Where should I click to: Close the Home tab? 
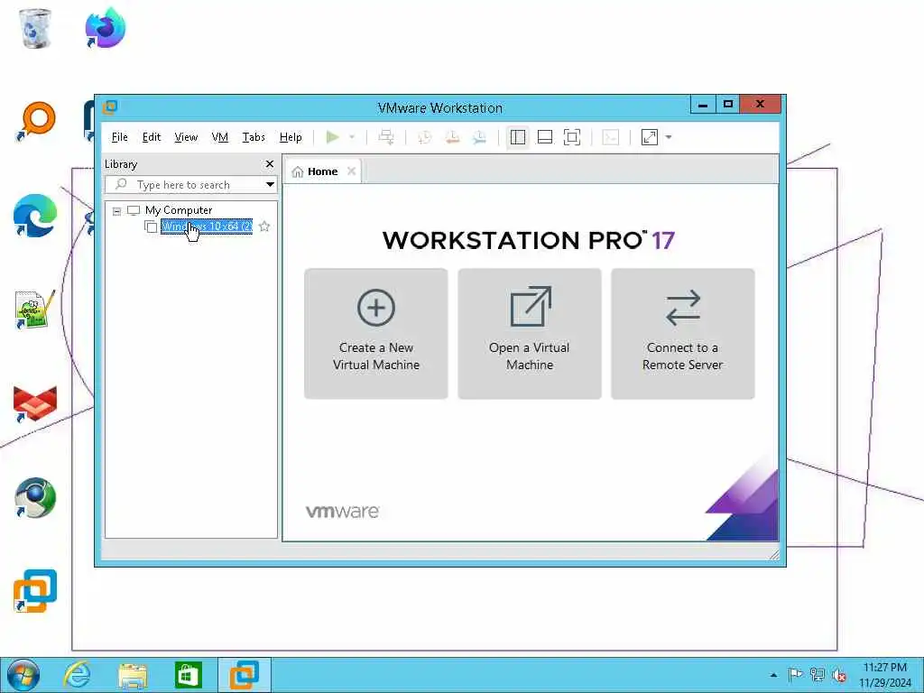[351, 171]
